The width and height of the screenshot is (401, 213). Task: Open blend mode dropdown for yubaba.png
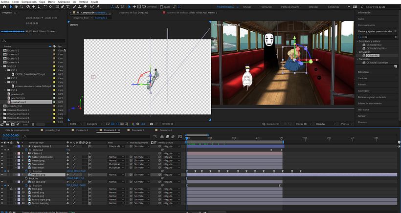coord(116,175)
